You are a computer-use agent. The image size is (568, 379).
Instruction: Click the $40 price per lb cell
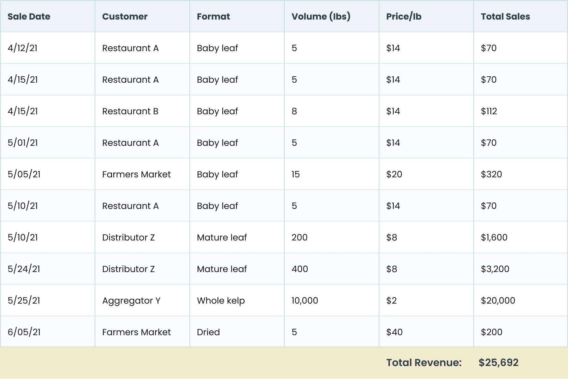(394, 332)
